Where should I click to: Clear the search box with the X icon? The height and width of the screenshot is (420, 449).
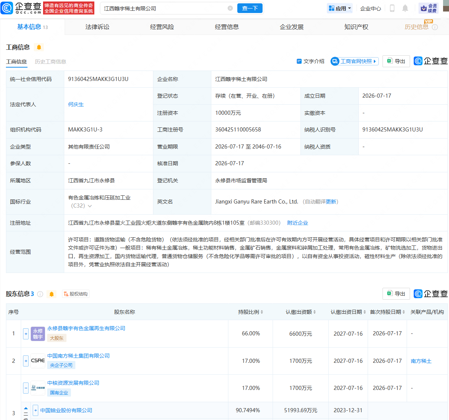(230, 8)
